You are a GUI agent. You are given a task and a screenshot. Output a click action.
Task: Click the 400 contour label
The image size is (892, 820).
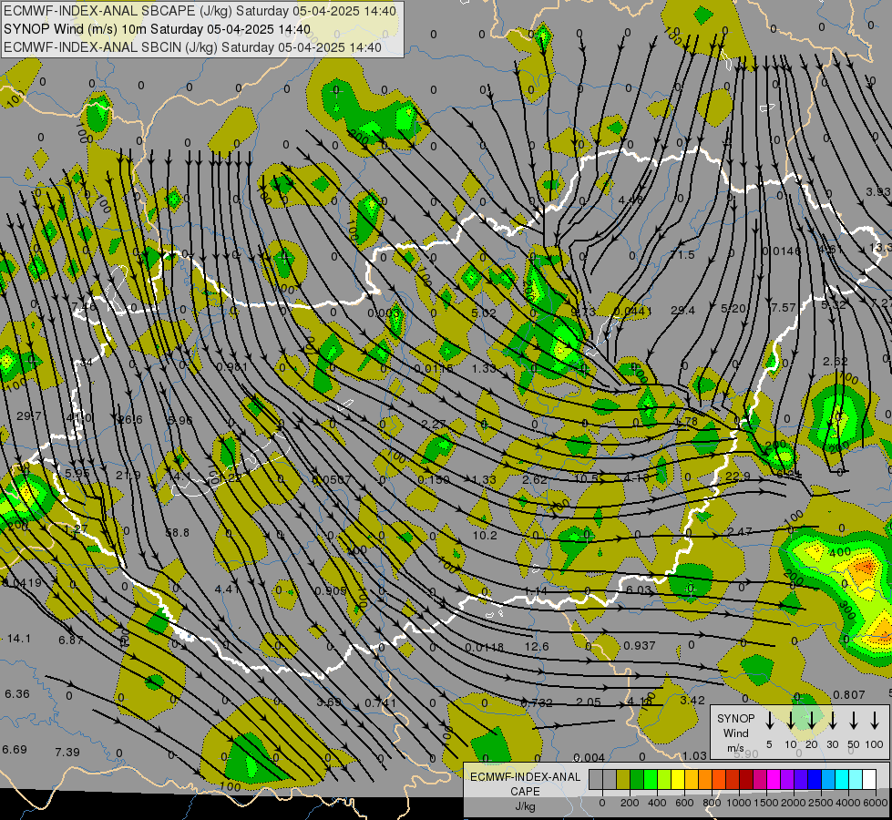click(x=840, y=552)
